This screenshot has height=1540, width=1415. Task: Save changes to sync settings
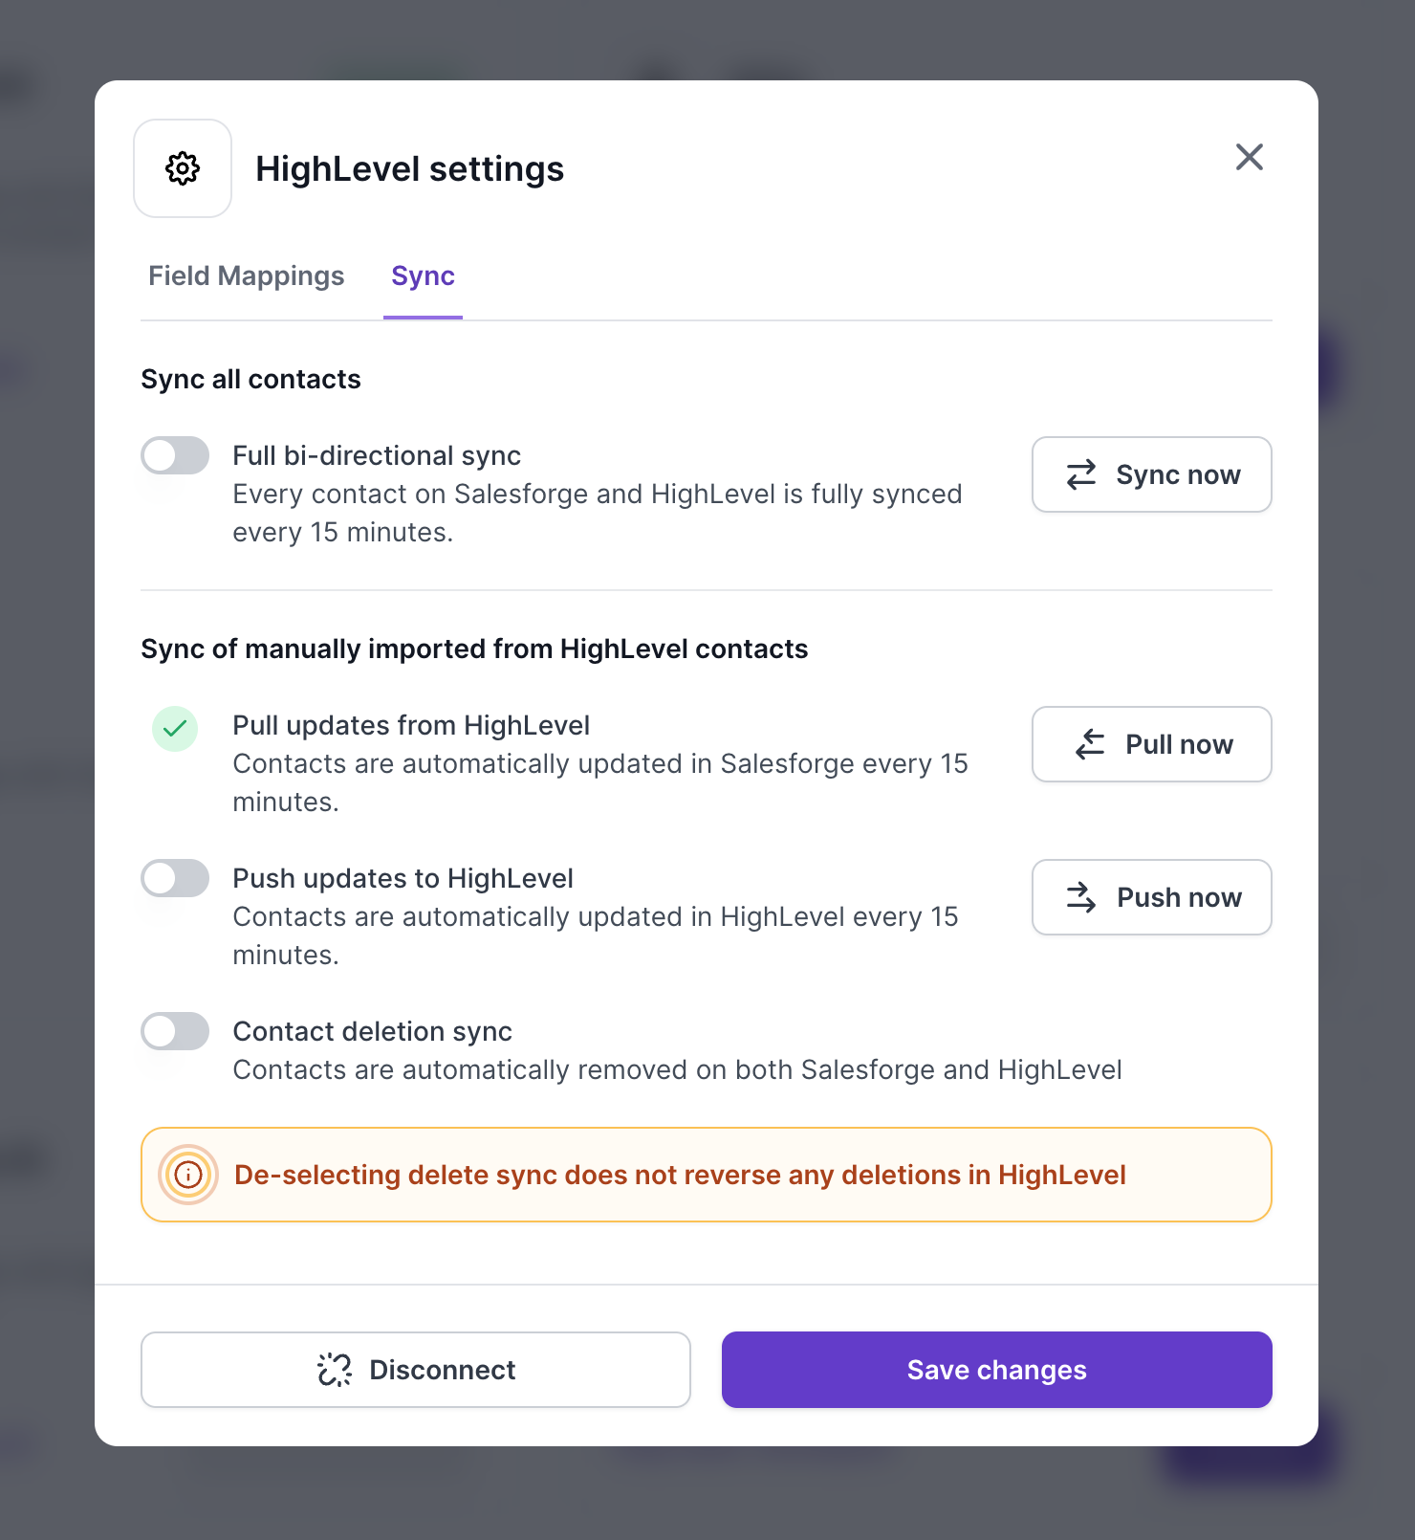(x=996, y=1370)
